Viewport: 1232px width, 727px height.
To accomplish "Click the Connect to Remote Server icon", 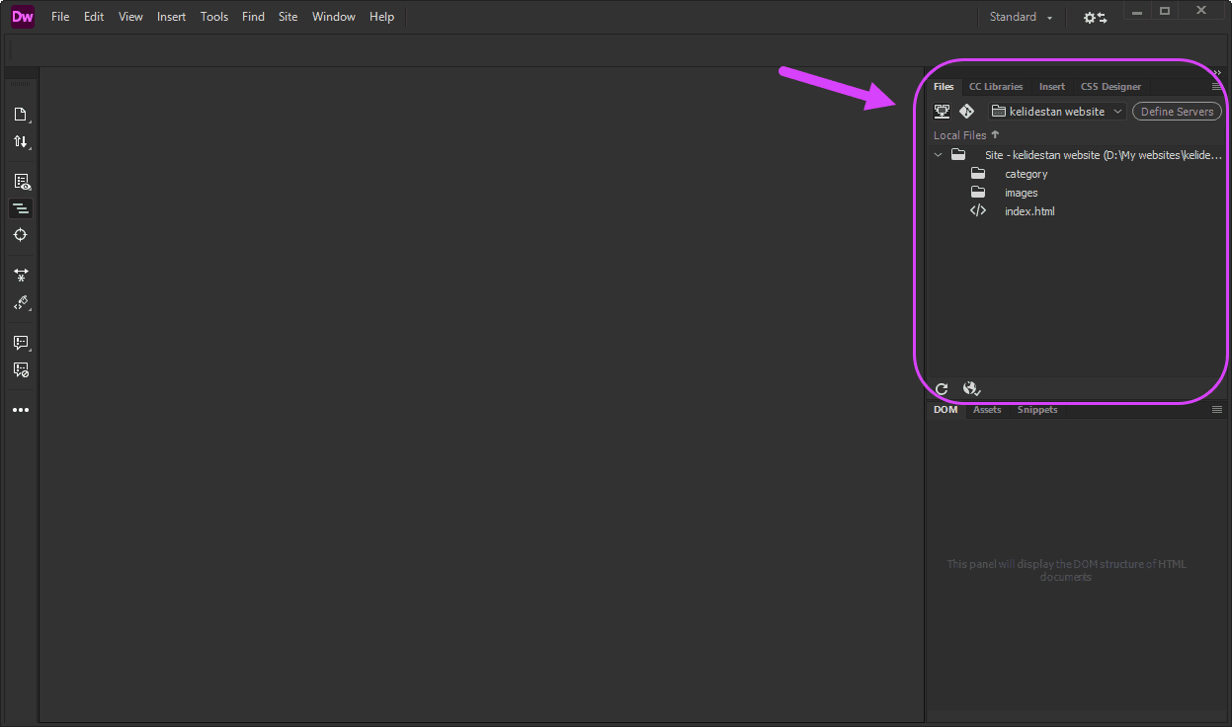I will coord(942,112).
